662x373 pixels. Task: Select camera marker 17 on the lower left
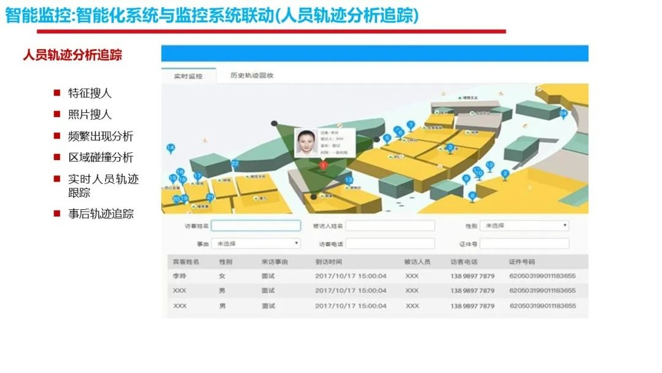pos(197,175)
